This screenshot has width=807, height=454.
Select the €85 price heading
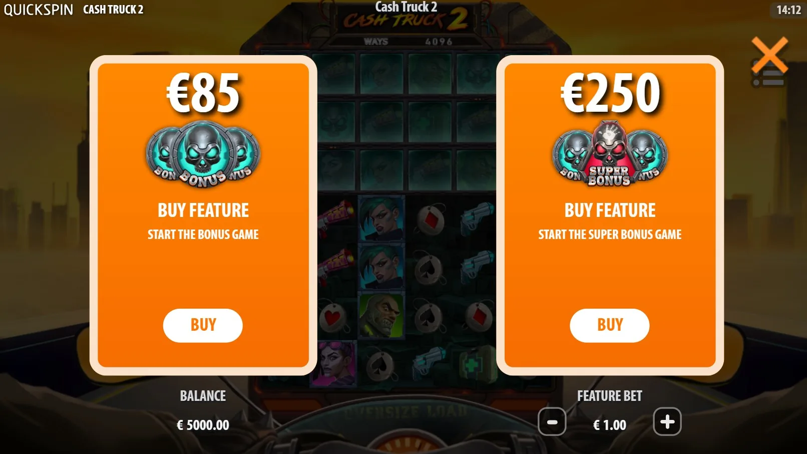point(203,93)
